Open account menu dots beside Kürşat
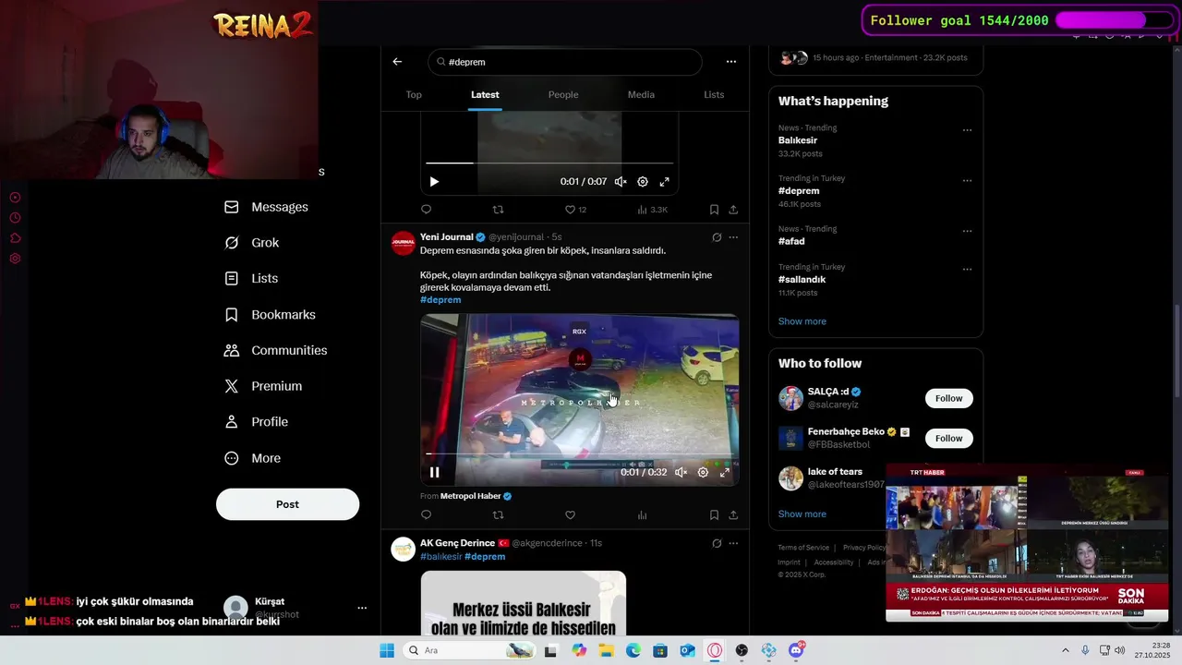1182x665 pixels. click(x=362, y=608)
